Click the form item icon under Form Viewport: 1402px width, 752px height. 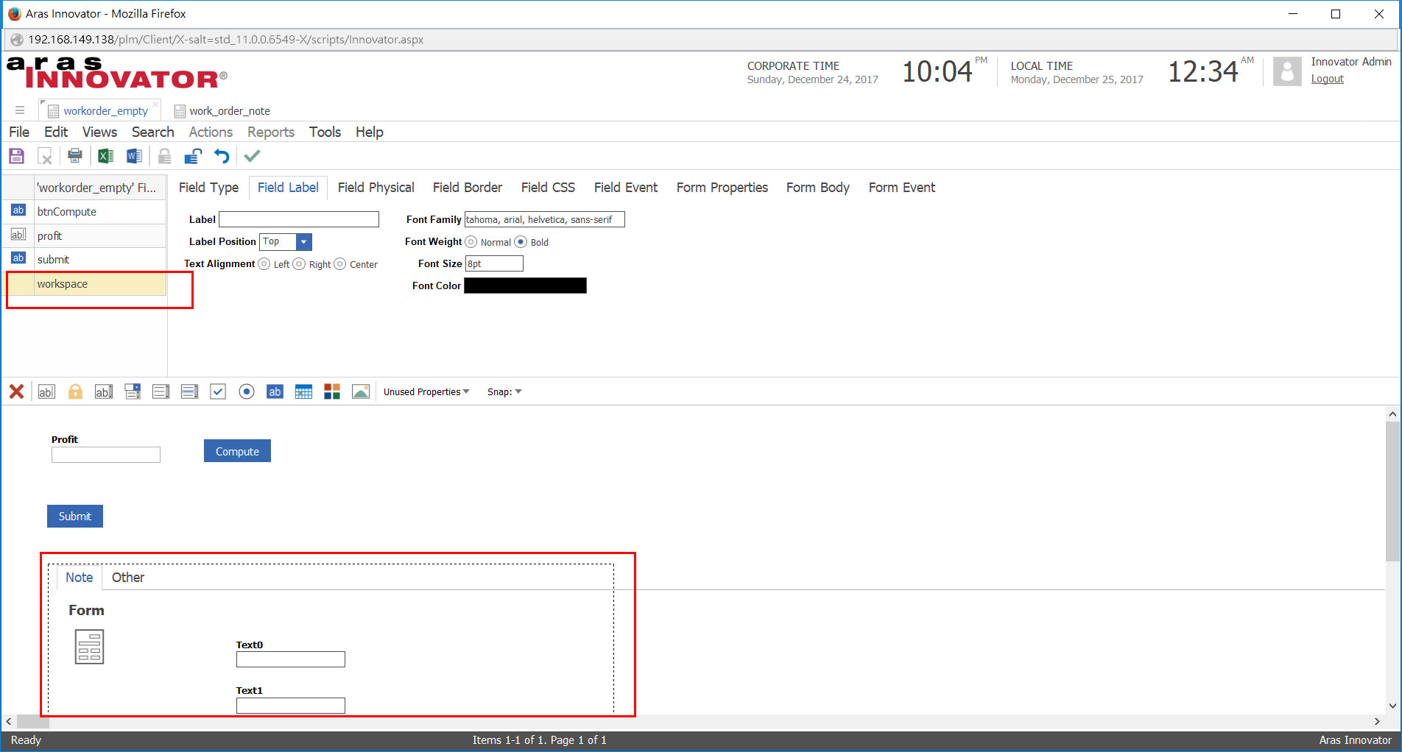[x=89, y=647]
